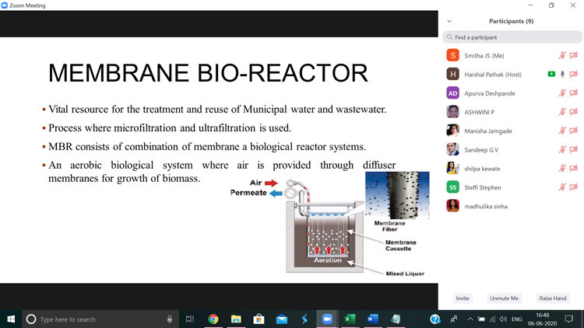Click Smitha JS video-off camera icon
Screen dimensions: 584x328
[574, 55]
